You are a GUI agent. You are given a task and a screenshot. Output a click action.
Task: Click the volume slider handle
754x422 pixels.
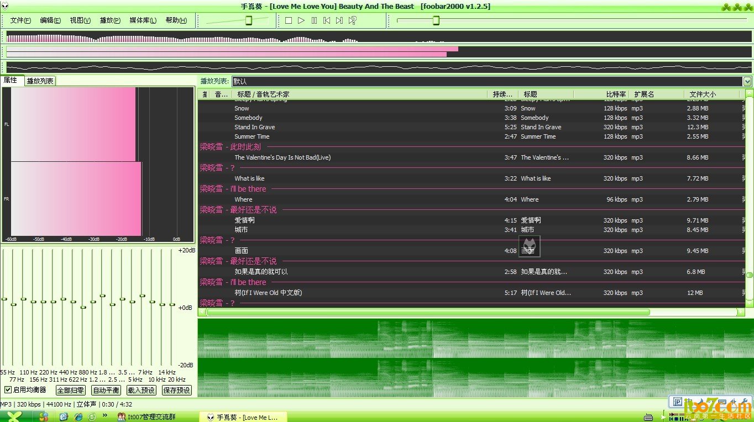click(x=249, y=20)
